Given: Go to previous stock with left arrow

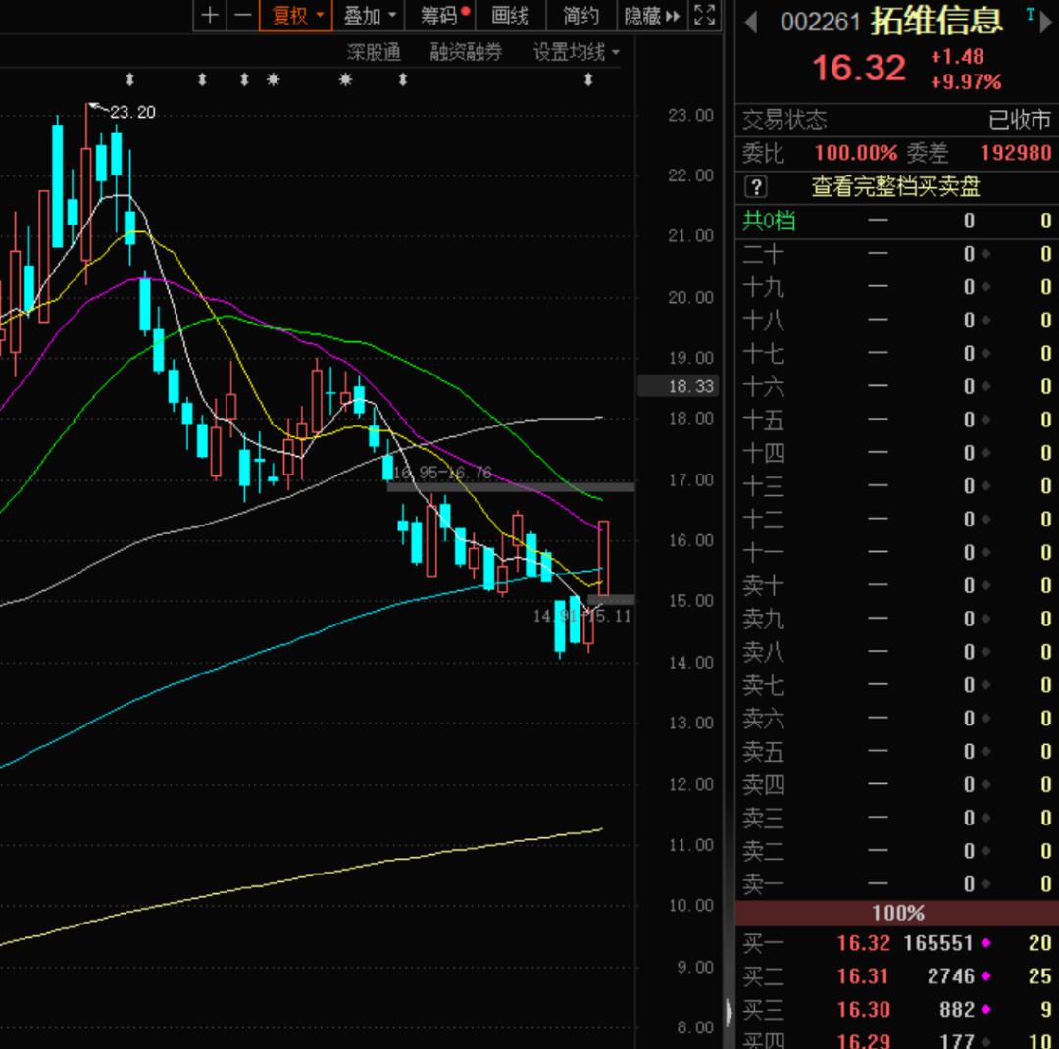Looking at the screenshot, I should point(752,22).
